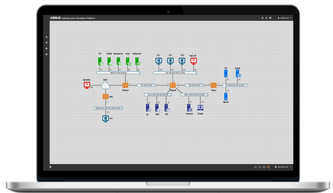333x193 pixels.
Task: Click the Centreon server node
Action: coord(189,107)
